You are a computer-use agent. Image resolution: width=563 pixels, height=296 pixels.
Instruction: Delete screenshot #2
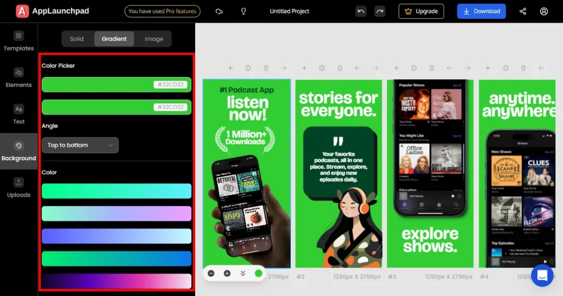(340, 68)
